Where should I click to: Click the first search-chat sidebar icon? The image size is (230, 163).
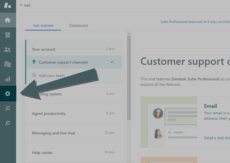(8, 108)
